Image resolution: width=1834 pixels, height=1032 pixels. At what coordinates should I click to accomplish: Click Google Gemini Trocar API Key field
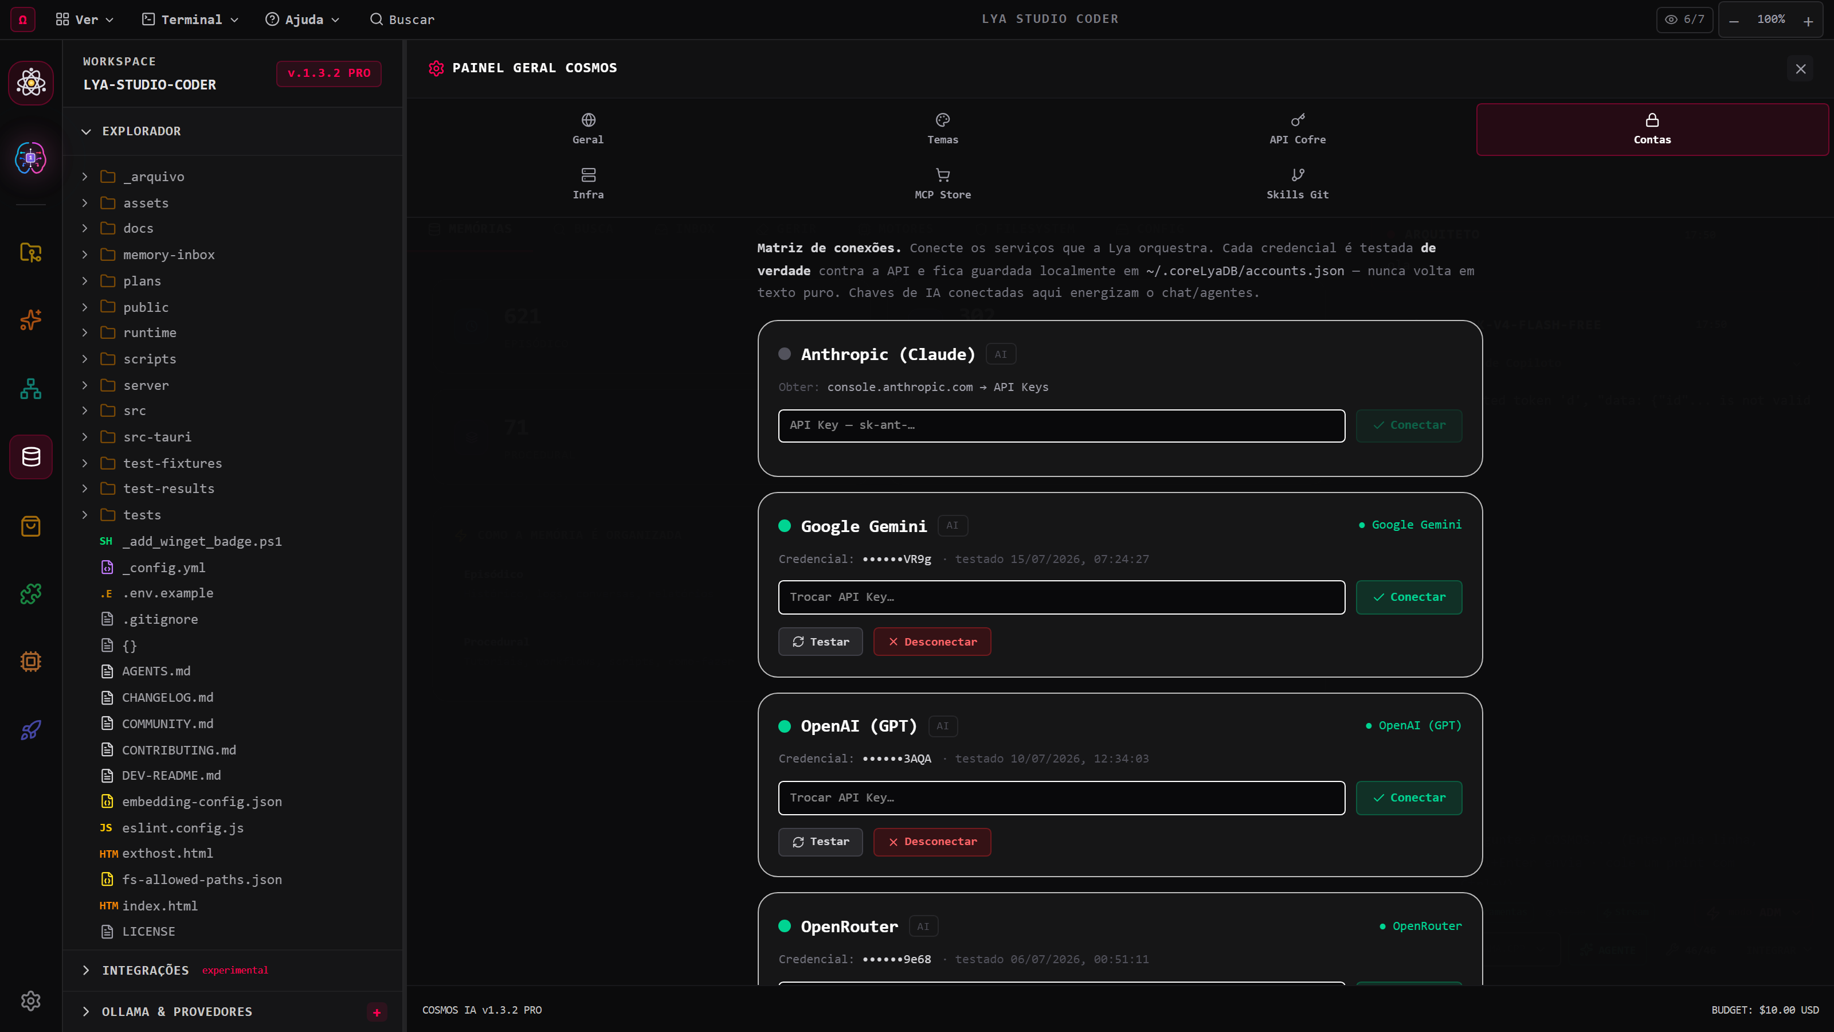click(x=1061, y=597)
